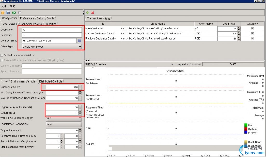The image size is (266, 157).
Task: Enable Collect database statistics checkbox
Action: click(2, 55)
